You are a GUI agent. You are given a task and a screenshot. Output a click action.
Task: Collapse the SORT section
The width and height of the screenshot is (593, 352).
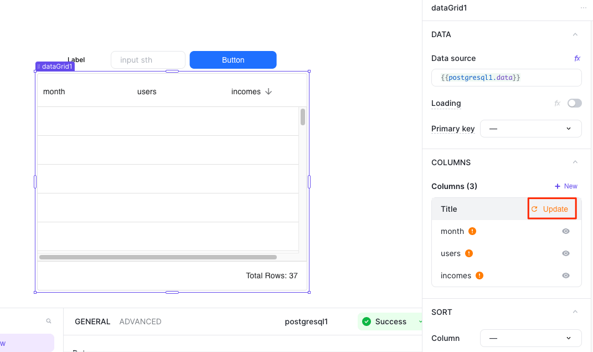[x=575, y=312]
